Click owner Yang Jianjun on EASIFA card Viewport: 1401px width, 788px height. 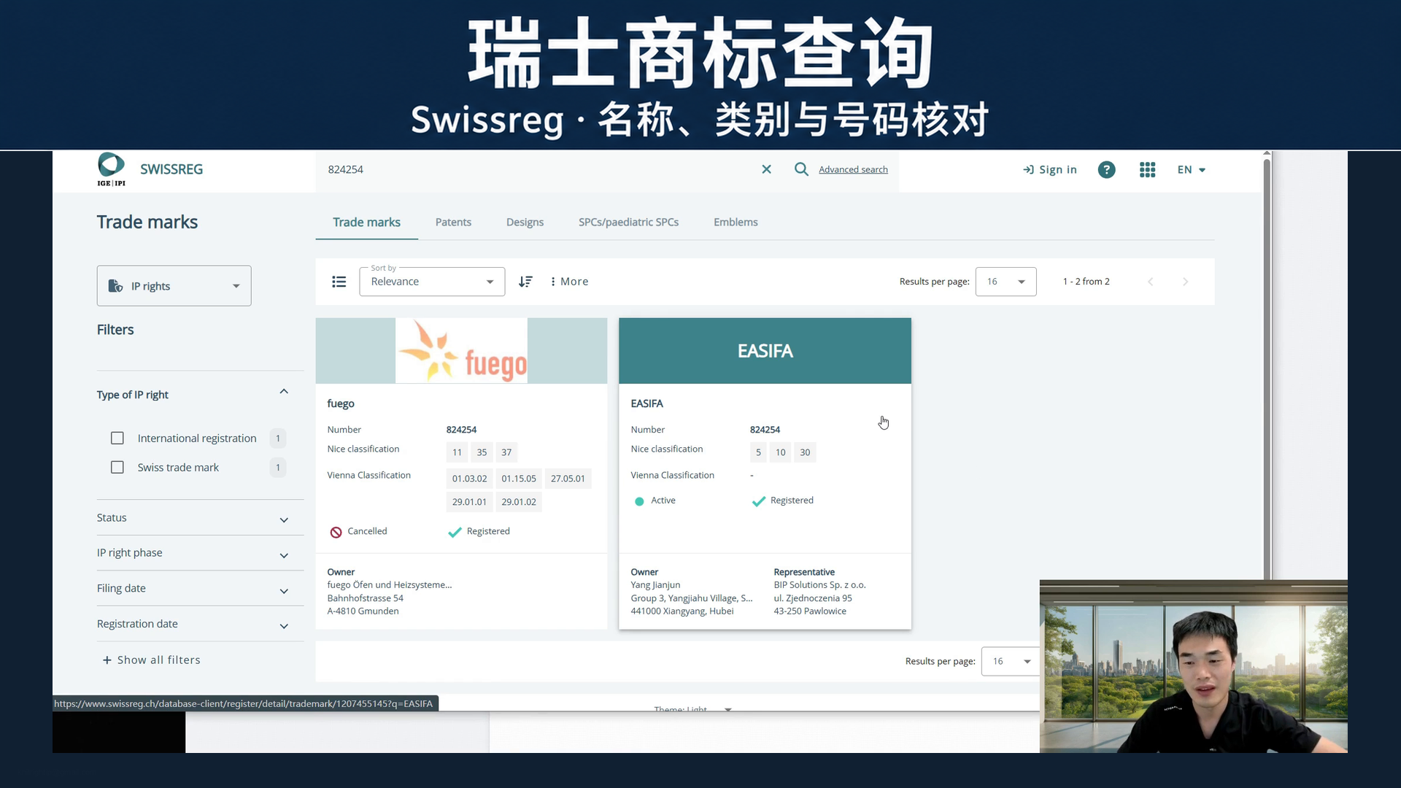655,585
